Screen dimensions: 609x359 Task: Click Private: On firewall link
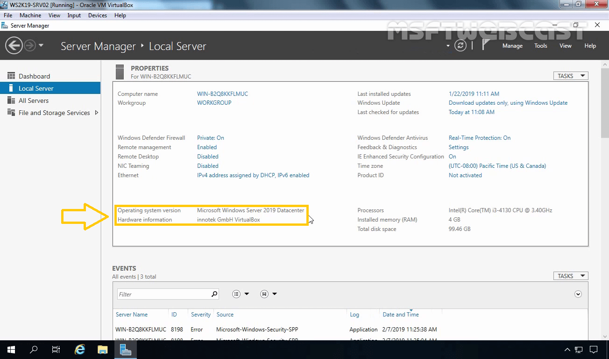pos(211,138)
